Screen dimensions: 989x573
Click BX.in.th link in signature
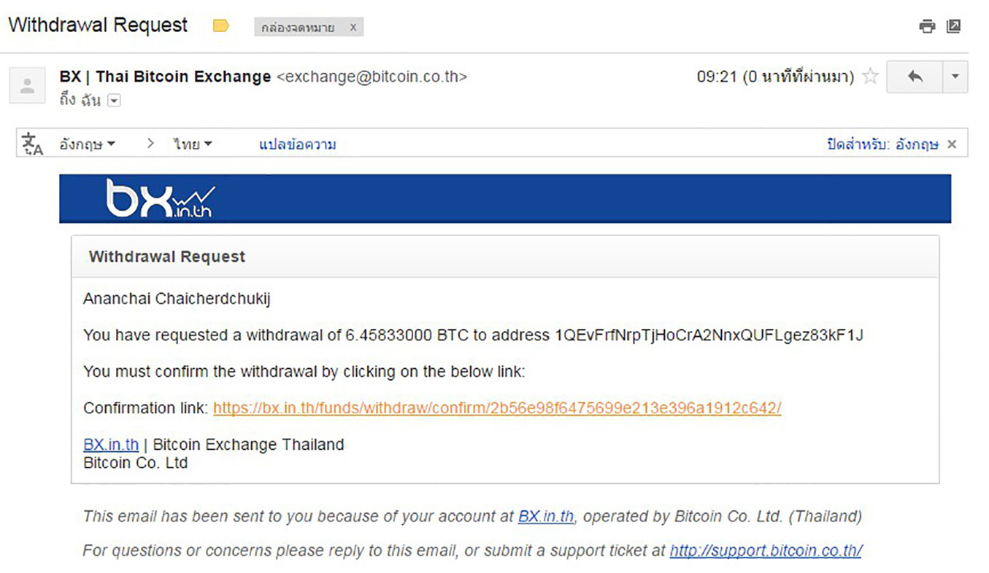pos(111,445)
